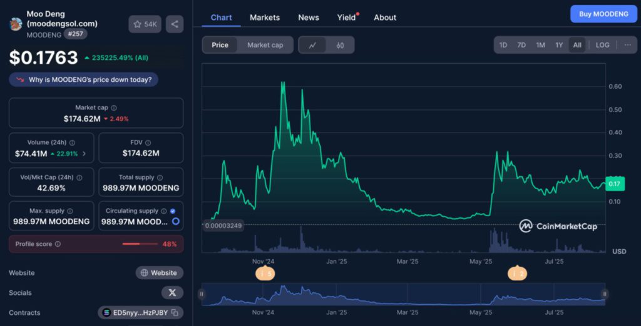Click the left handle of the range slider
The image size is (641, 326).
[202, 294]
